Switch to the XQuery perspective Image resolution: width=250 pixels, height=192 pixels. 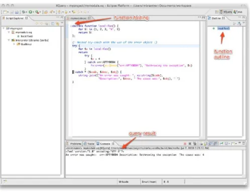(226, 12)
